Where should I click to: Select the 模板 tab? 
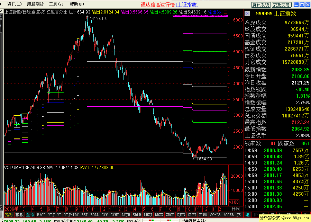pyautogui.click(x=19, y=215)
